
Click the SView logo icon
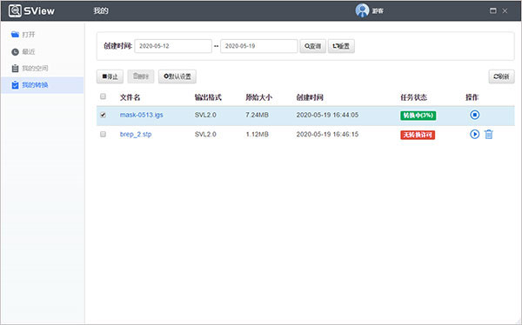15,10
